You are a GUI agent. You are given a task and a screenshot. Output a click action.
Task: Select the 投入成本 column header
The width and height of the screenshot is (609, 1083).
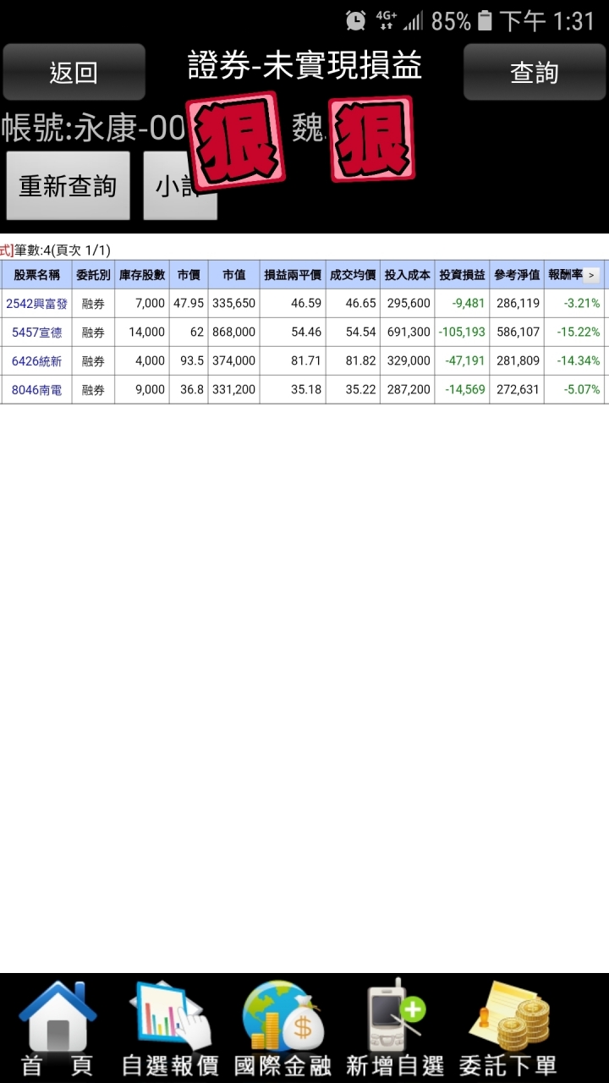point(408,275)
